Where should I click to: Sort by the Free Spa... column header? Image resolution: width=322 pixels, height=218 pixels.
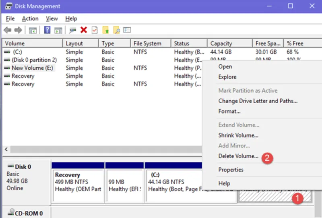(x=268, y=44)
